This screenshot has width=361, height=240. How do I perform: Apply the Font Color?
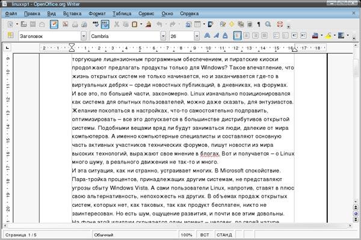[315, 35]
